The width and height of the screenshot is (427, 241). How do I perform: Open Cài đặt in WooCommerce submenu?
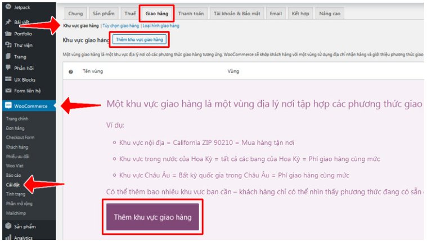[x=12, y=184]
